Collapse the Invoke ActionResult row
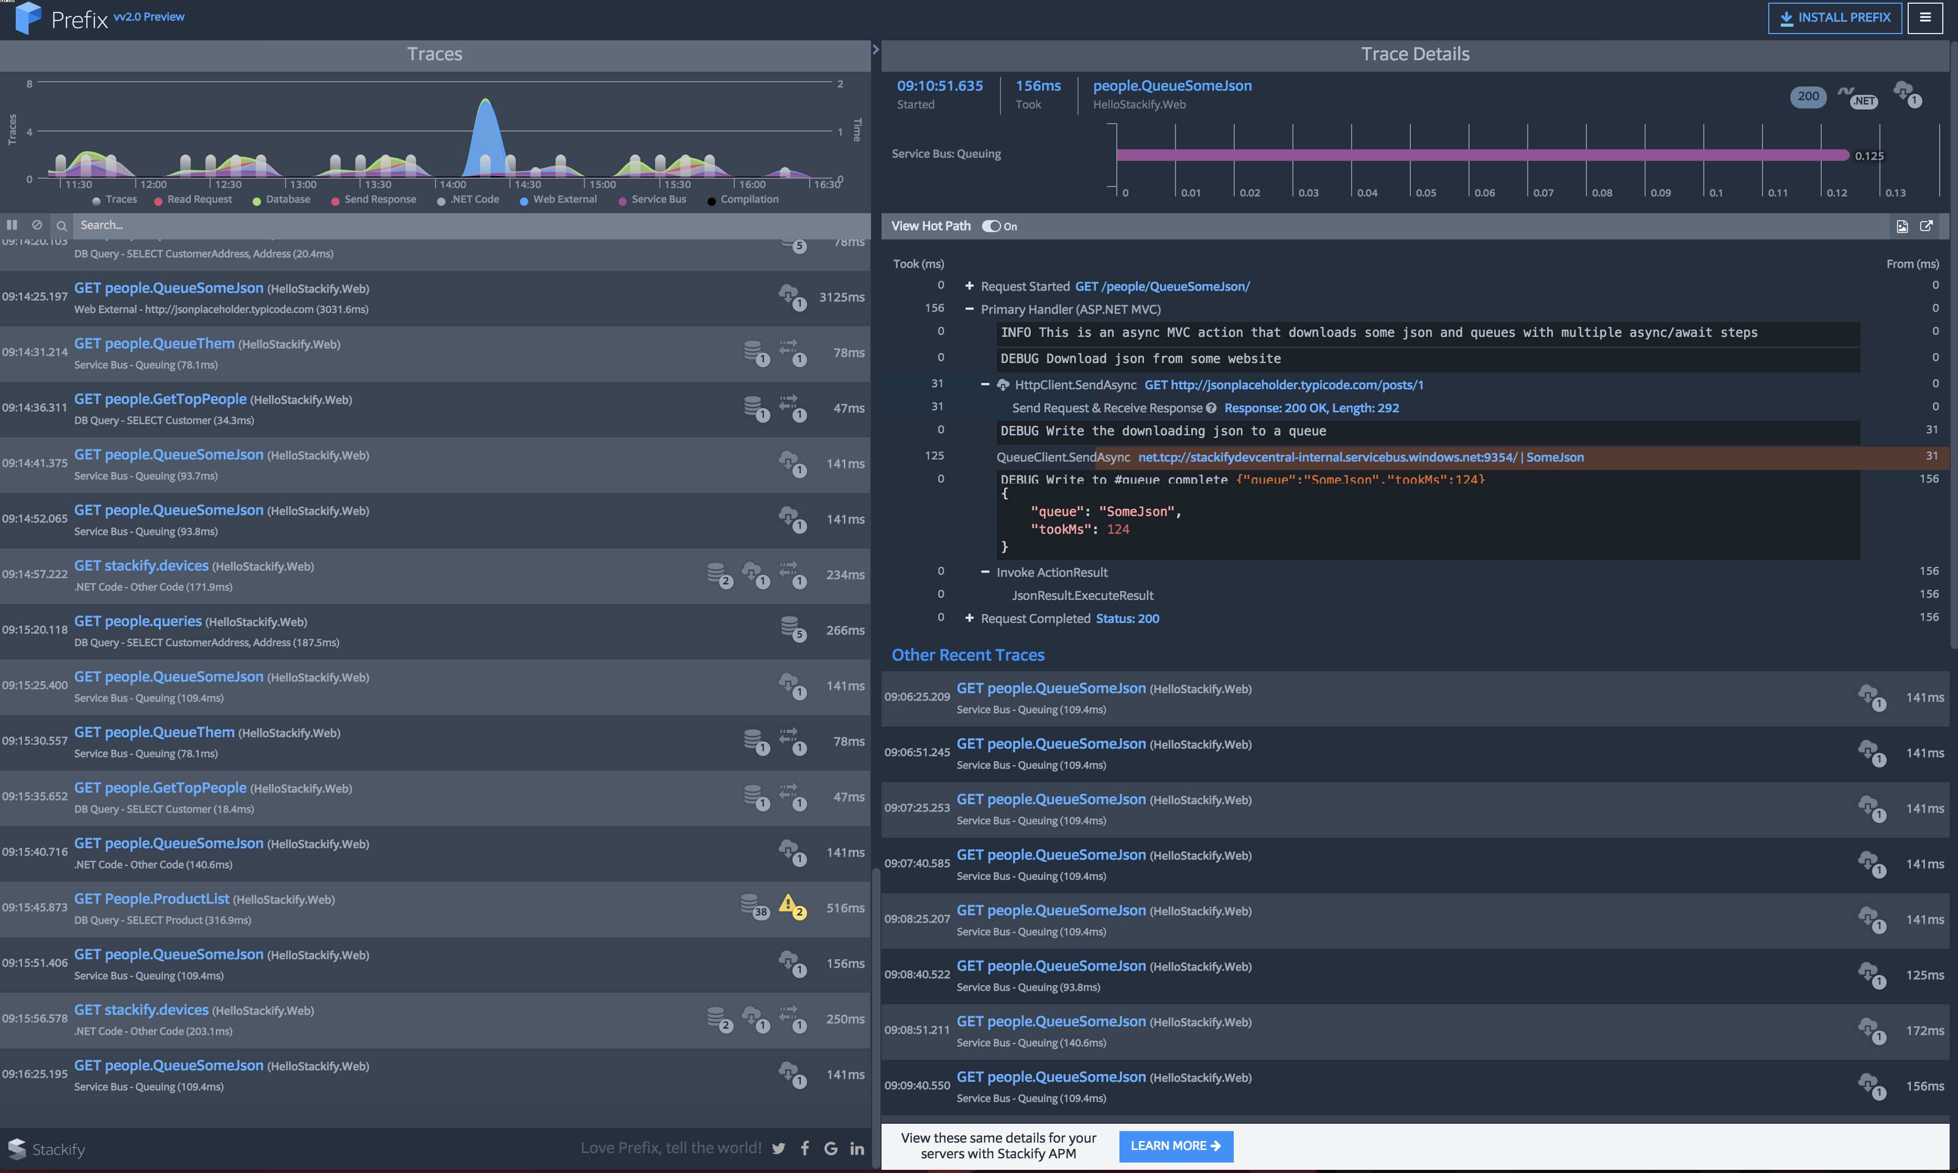The height and width of the screenshot is (1173, 1958). (x=985, y=572)
